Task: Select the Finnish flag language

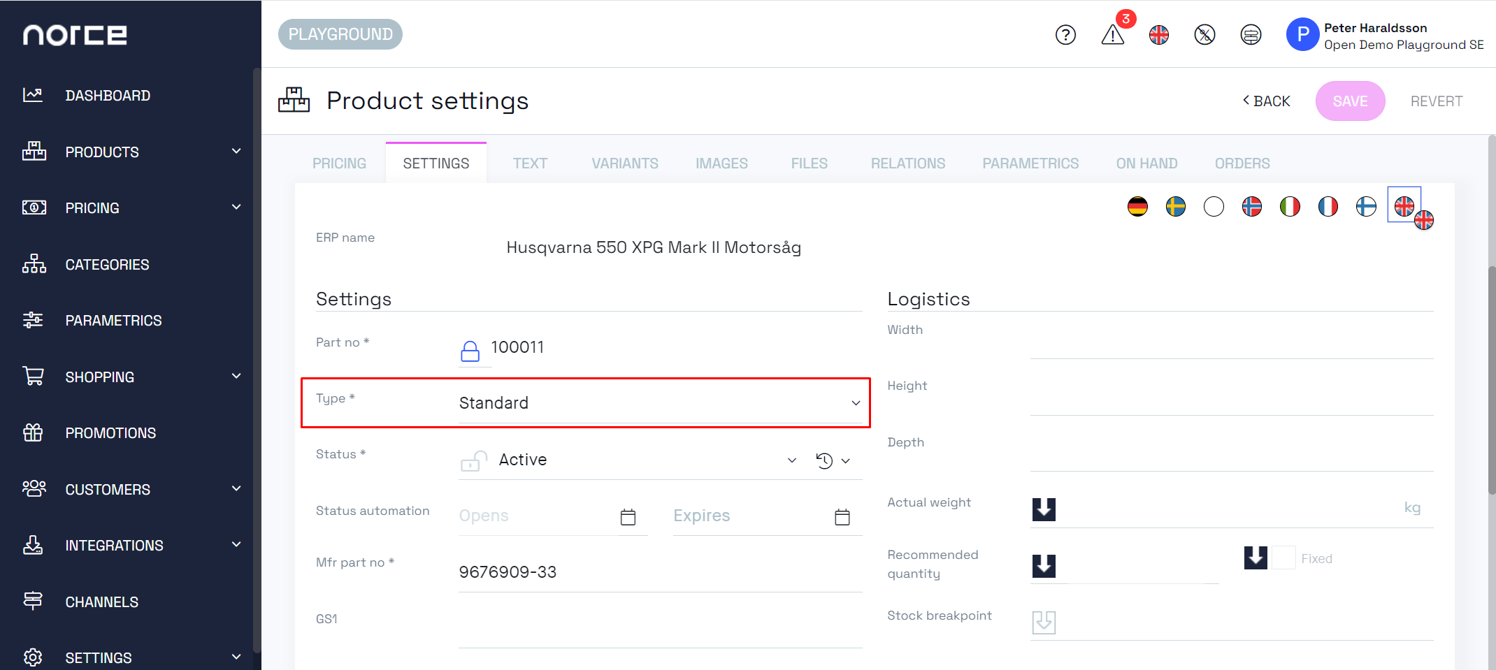Action: tap(1366, 206)
